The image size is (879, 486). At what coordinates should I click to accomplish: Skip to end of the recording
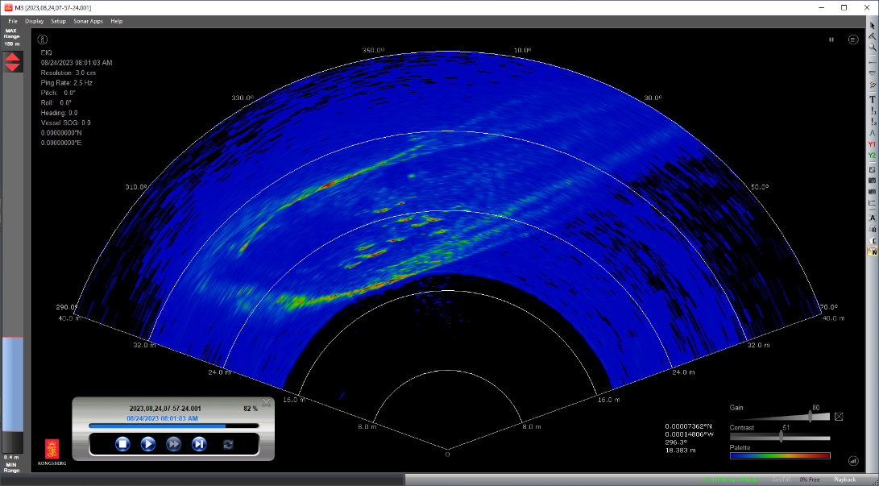click(x=199, y=443)
